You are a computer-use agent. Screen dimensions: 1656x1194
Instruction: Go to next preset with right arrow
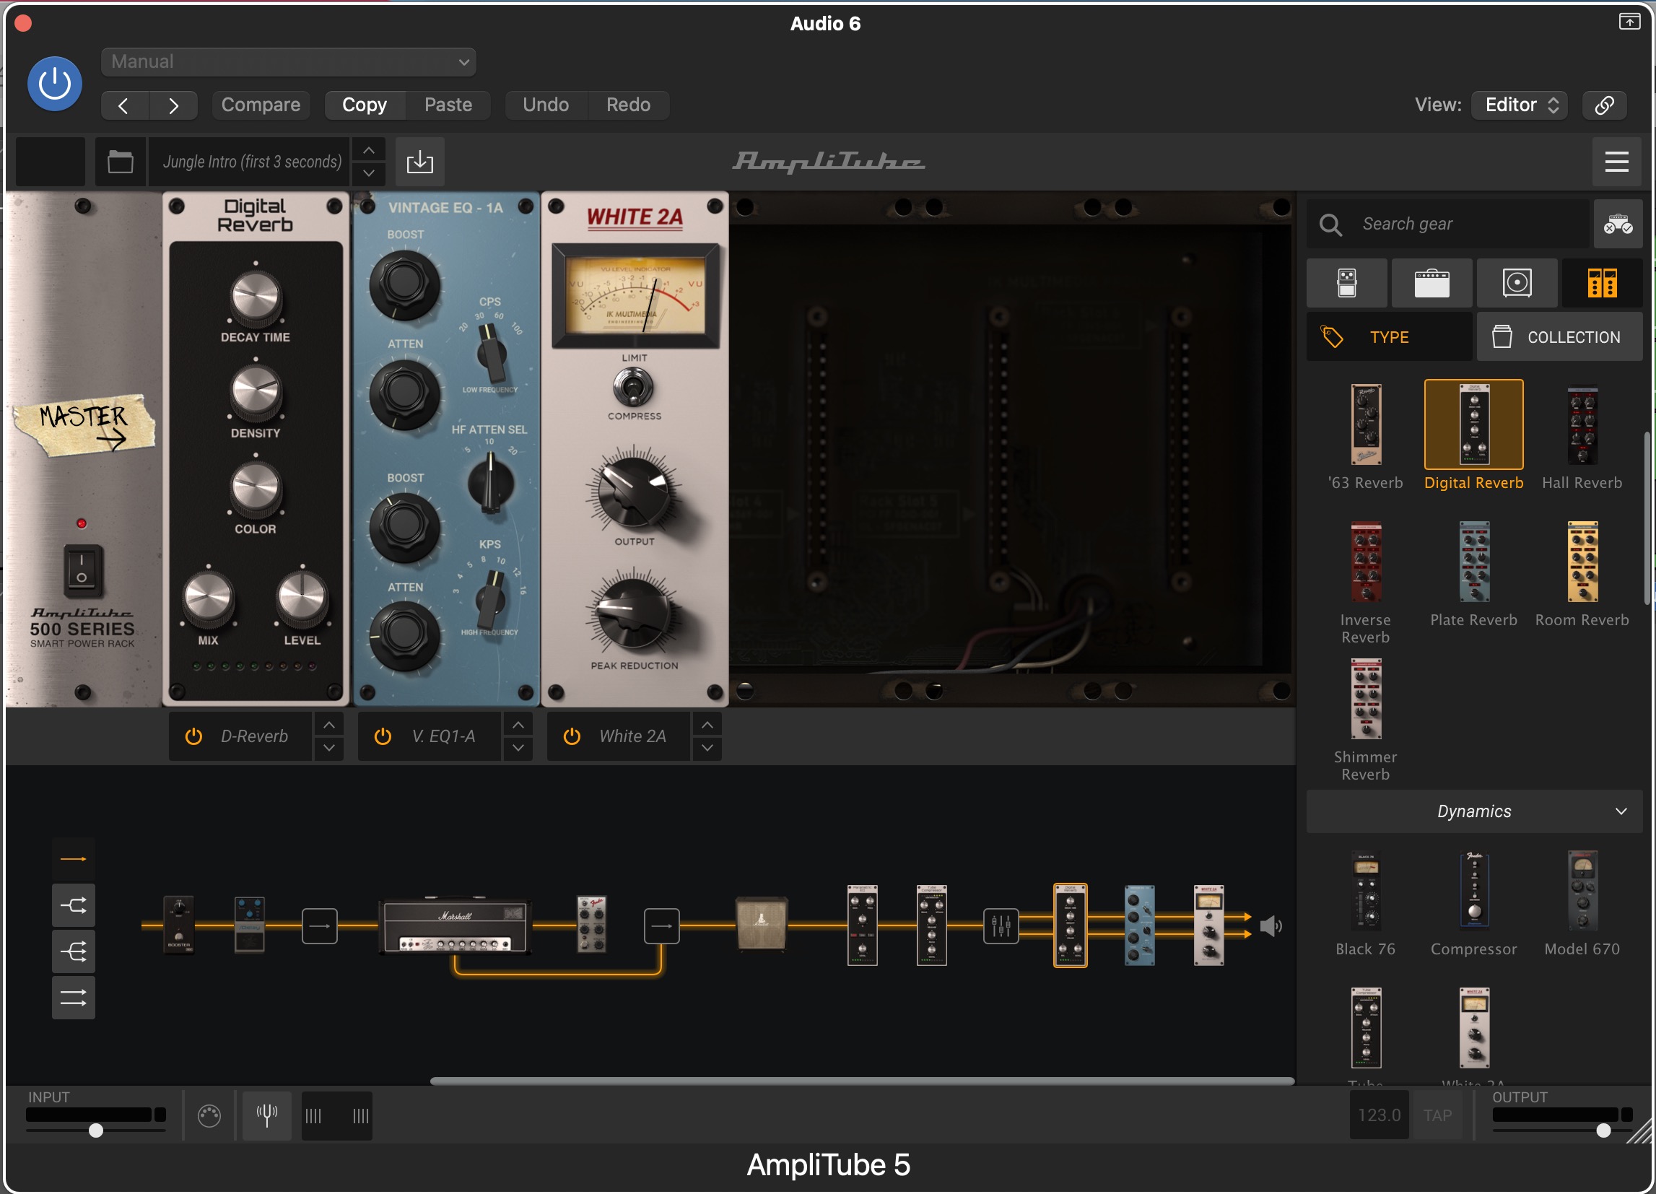pyautogui.click(x=173, y=105)
